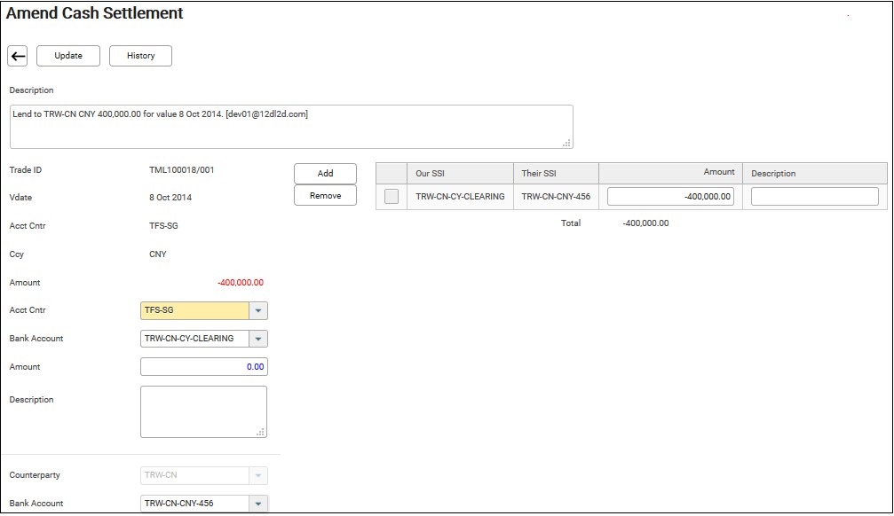The image size is (894, 516).
Task: Click the read-only Acct Cntr value TFS-SG
Action: click(163, 225)
